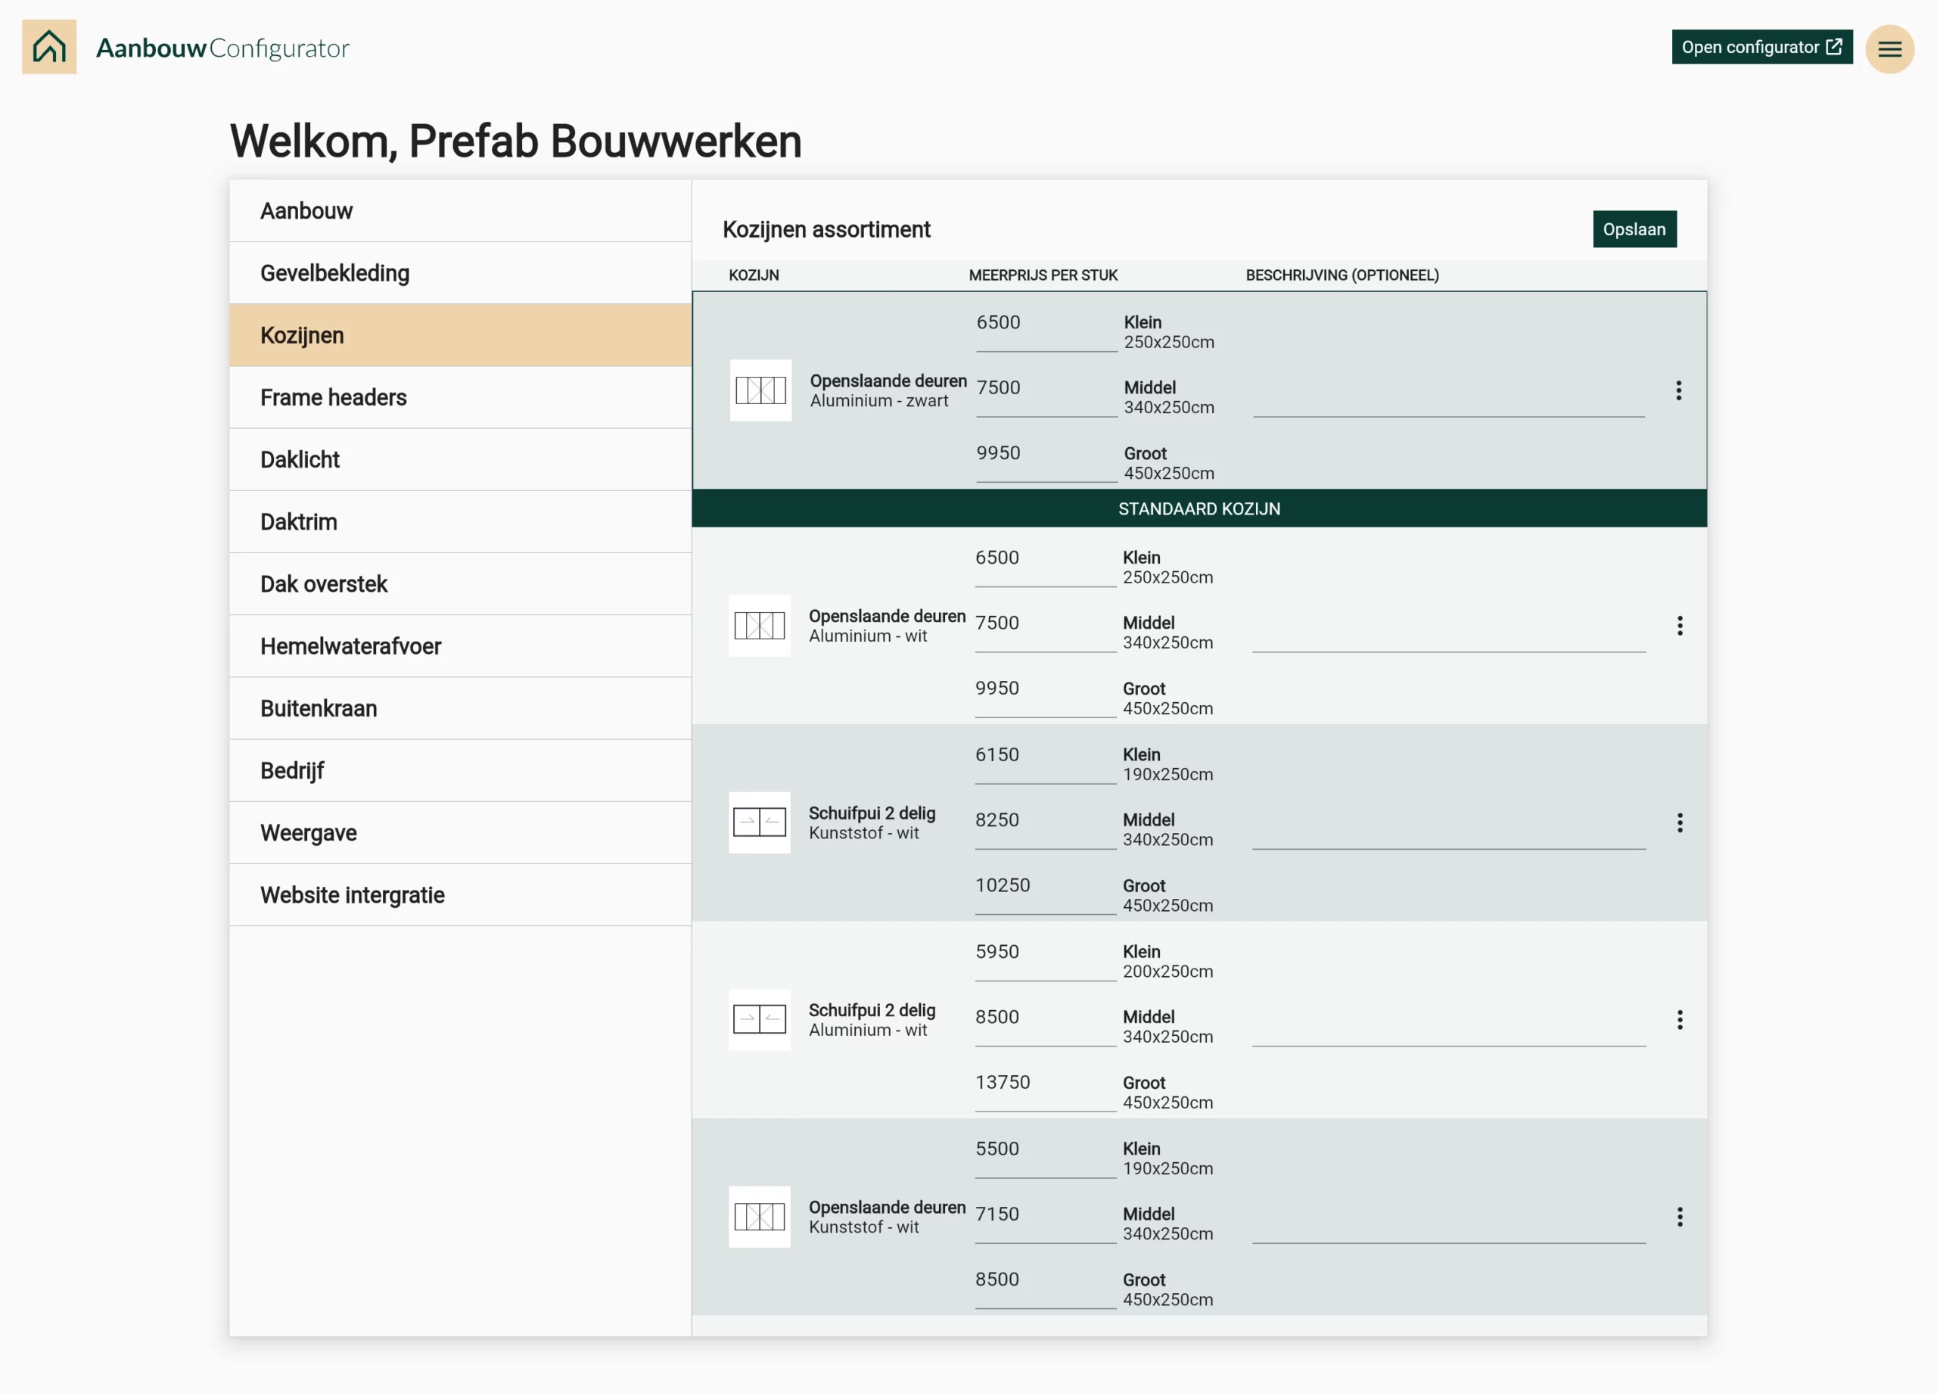Open options for Openslaande deuren Aluminium - zwart
Screen dimensions: 1937x1393
tap(1678, 390)
